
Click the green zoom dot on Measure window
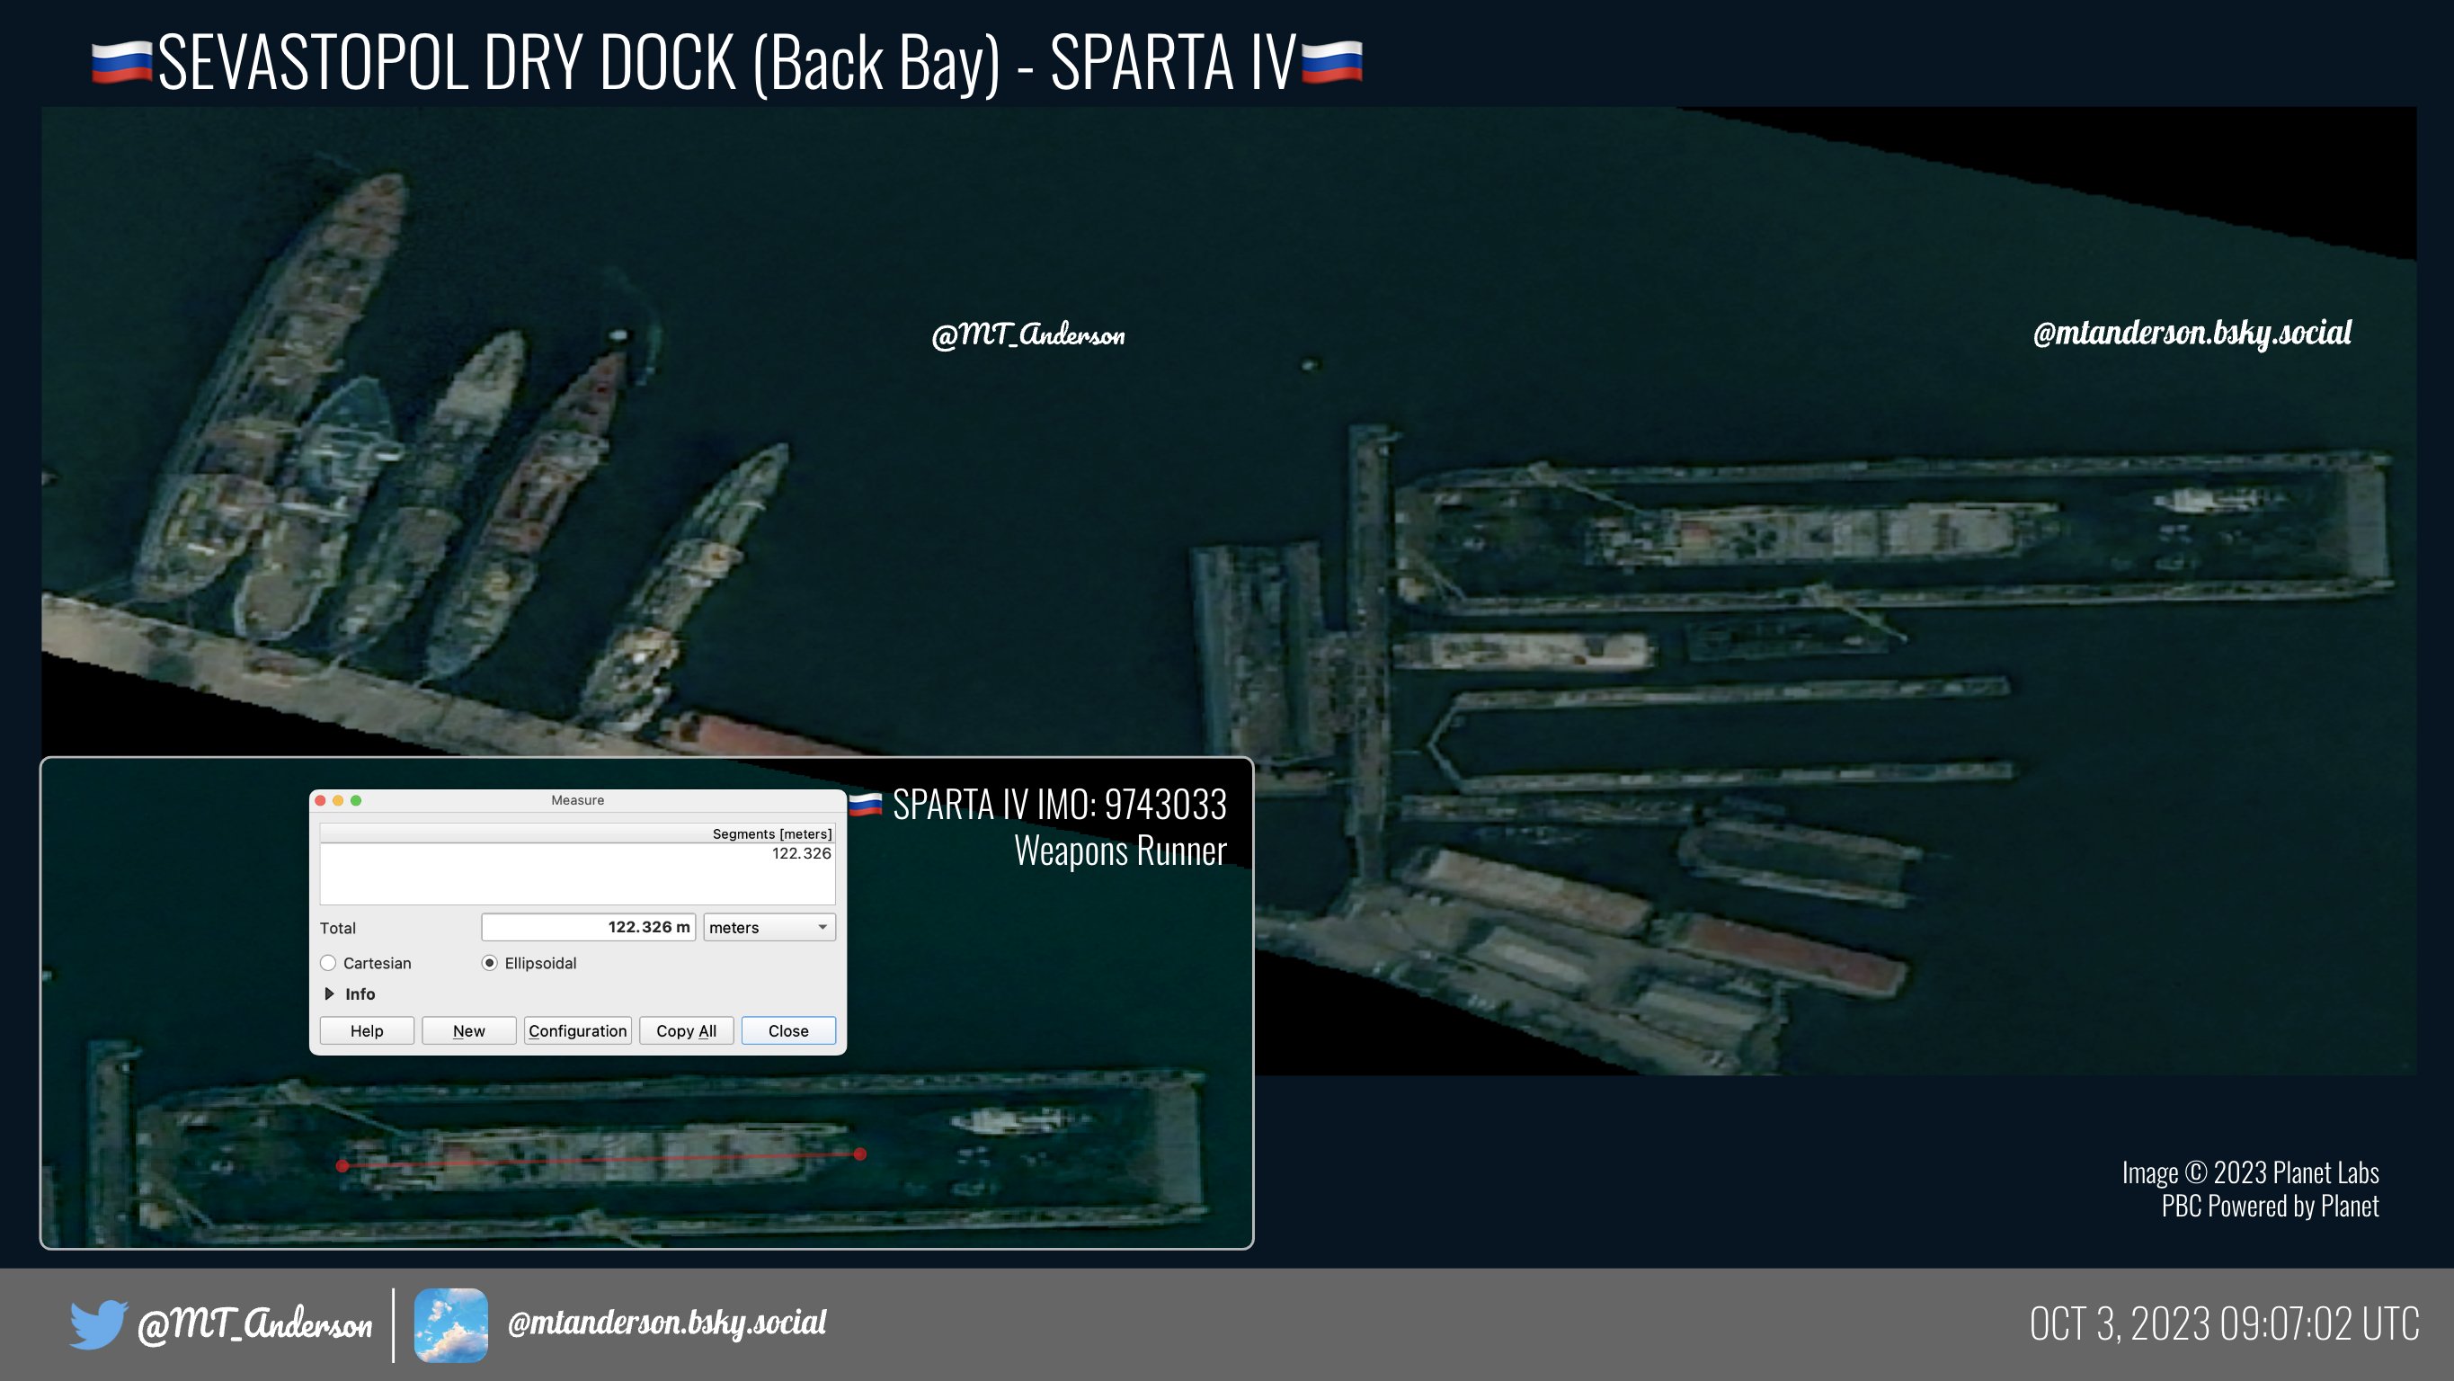(x=356, y=800)
